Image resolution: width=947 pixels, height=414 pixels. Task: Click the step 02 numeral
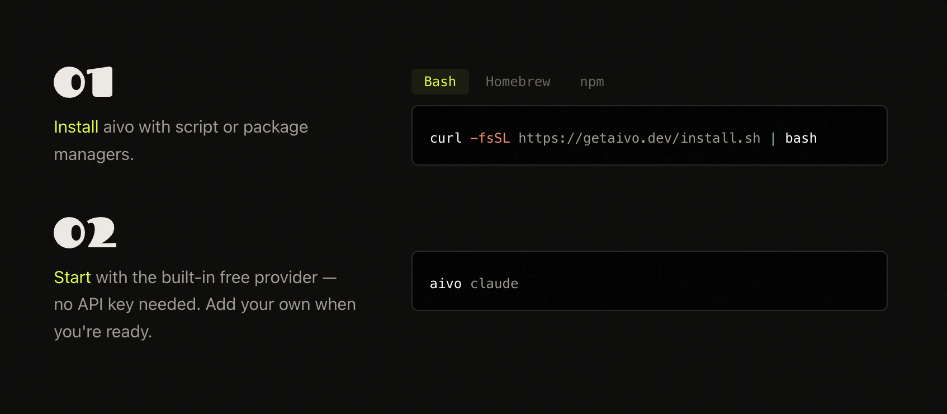coord(84,232)
